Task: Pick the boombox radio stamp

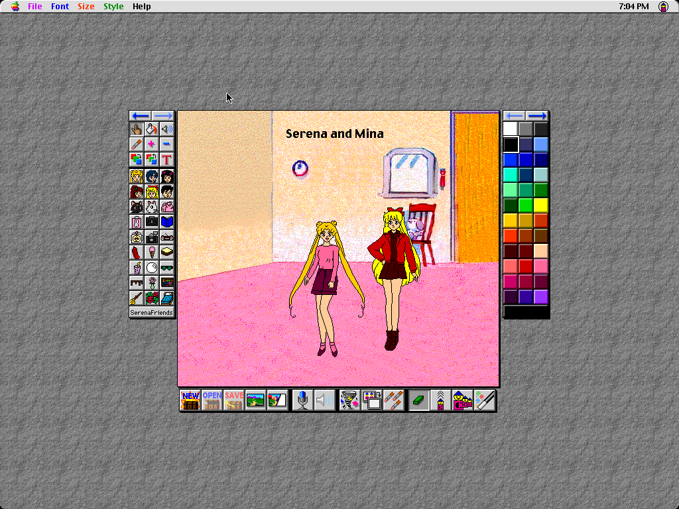Action: pos(166,237)
